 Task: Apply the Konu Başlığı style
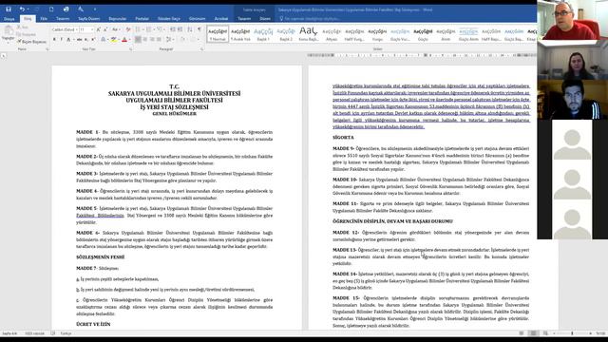[309, 34]
